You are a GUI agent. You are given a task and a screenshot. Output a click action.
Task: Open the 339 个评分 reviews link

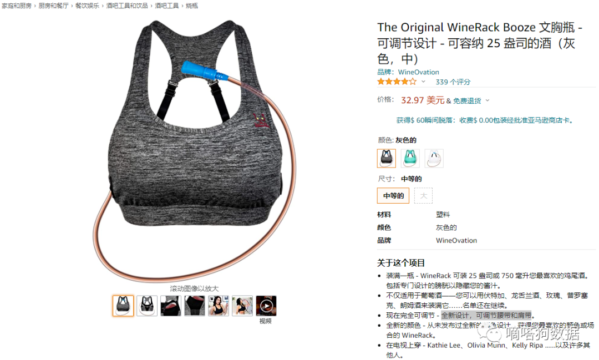(x=453, y=82)
